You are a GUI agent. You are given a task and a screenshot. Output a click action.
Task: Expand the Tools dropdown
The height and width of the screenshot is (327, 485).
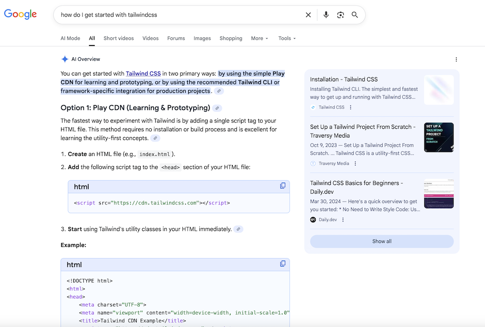tap(287, 38)
